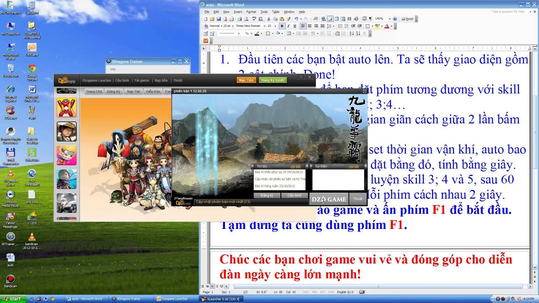Enable Align Left paragraph alignment
The image size is (539, 303).
click(303, 26)
